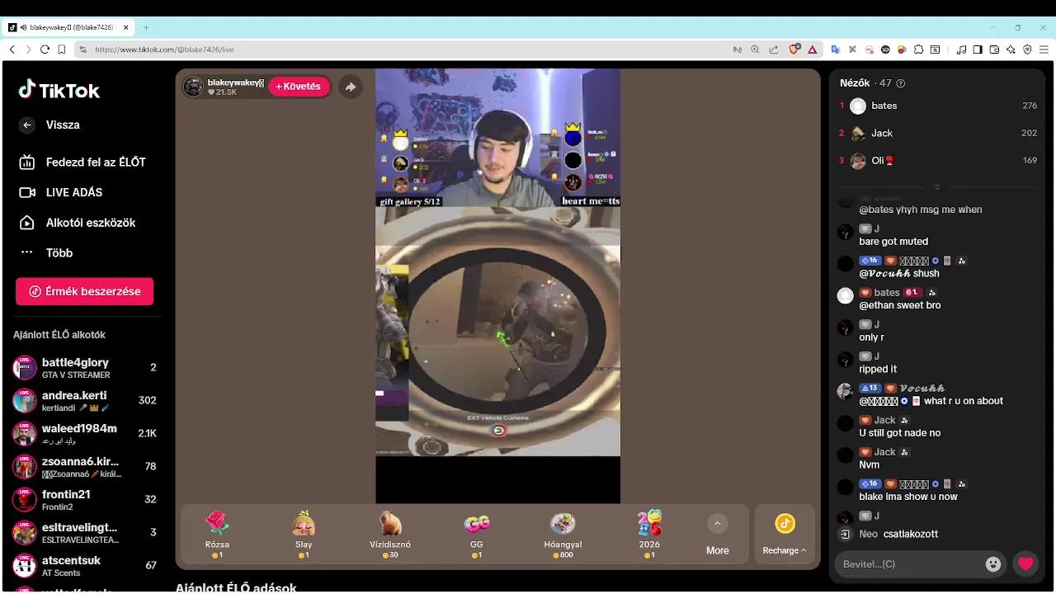Click the TikTok logo
1056x594 pixels.
point(59,90)
